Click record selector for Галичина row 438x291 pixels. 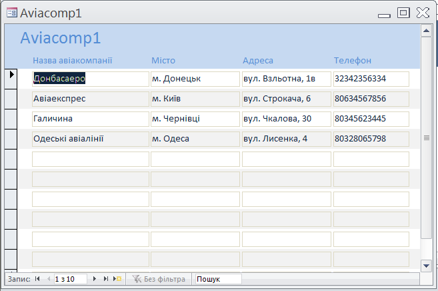pos(11,119)
